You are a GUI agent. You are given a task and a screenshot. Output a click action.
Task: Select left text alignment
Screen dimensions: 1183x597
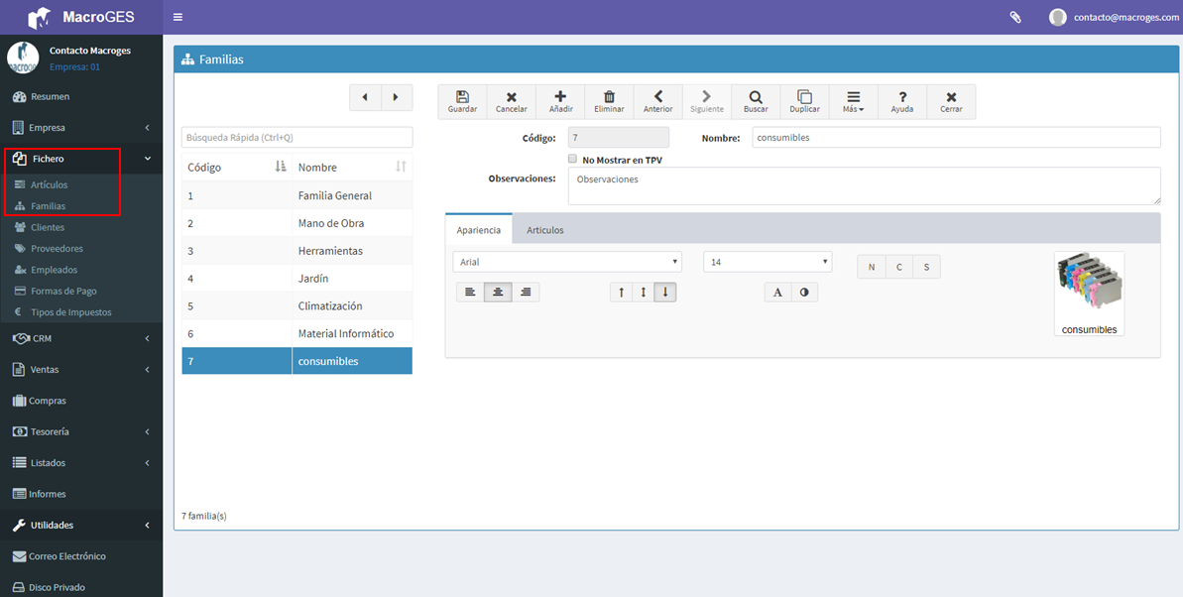click(470, 293)
